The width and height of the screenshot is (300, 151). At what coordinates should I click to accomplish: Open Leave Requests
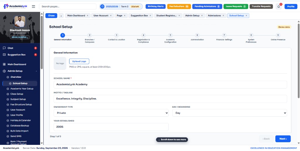tap(236, 6)
